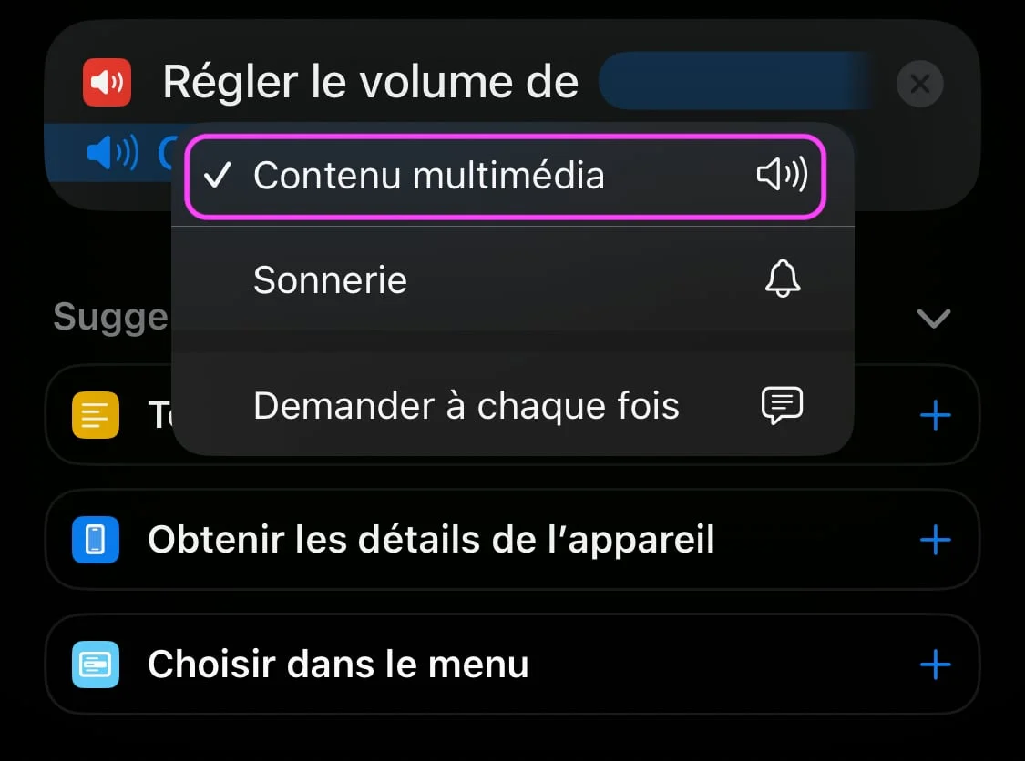Add Obtenir les détails de l'appareil

point(935,540)
